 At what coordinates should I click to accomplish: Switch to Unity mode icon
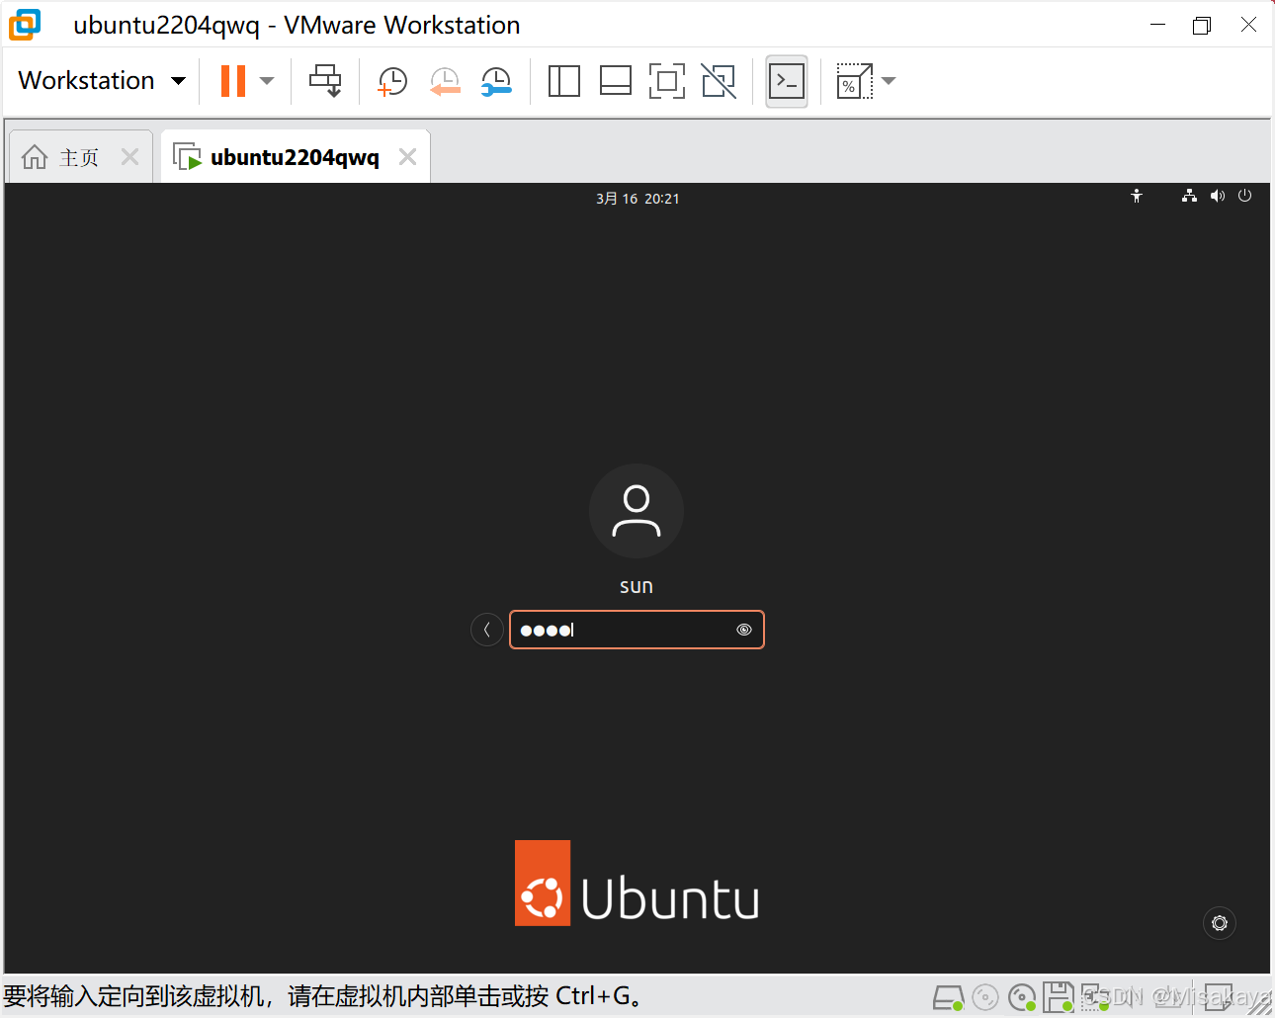click(x=719, y=81)
